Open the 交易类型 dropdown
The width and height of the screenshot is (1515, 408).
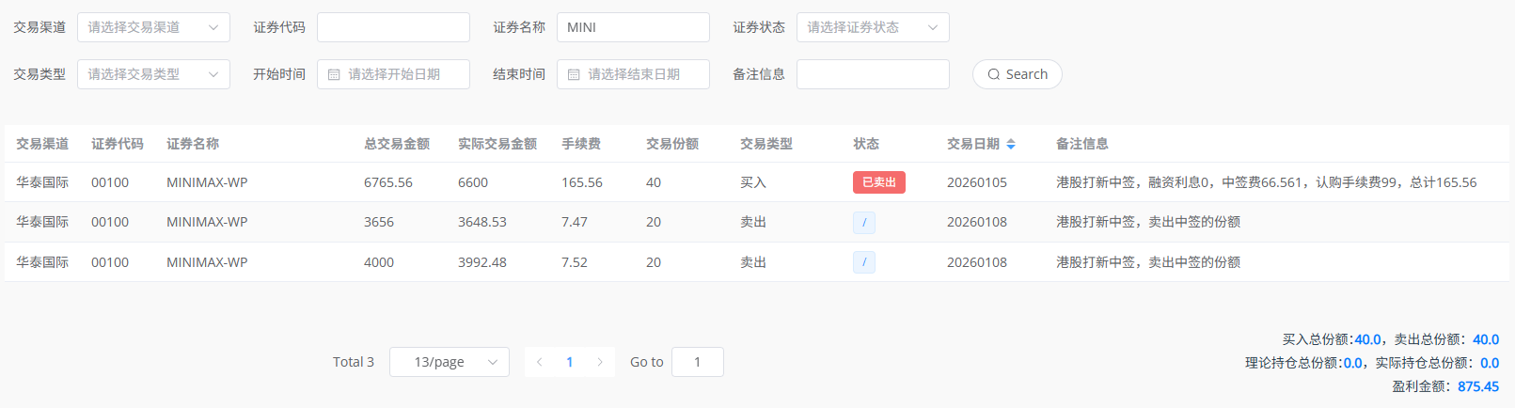click(153, 74)
